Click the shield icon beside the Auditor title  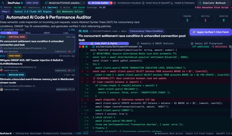[2, 17]
